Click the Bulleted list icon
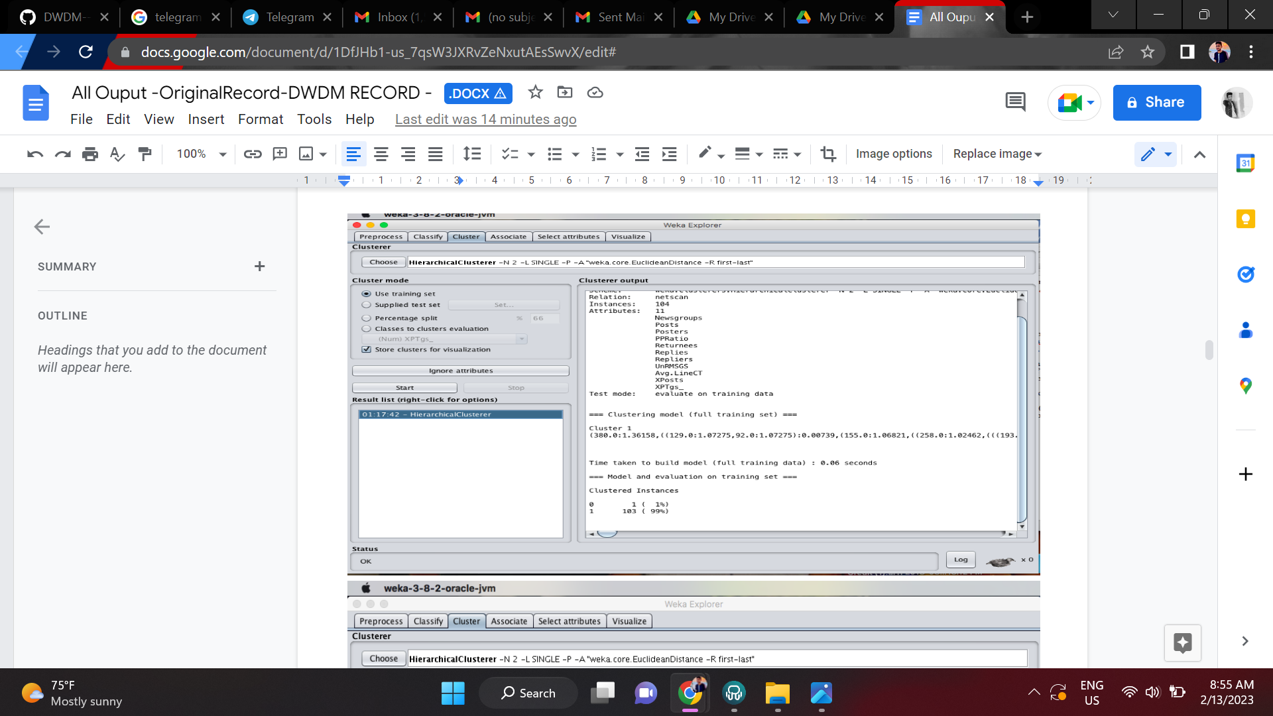The width and height of the screenshot is (1273, 716). 555,154
